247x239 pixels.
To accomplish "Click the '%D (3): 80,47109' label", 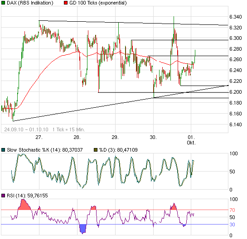I will [x=118, y=150].
